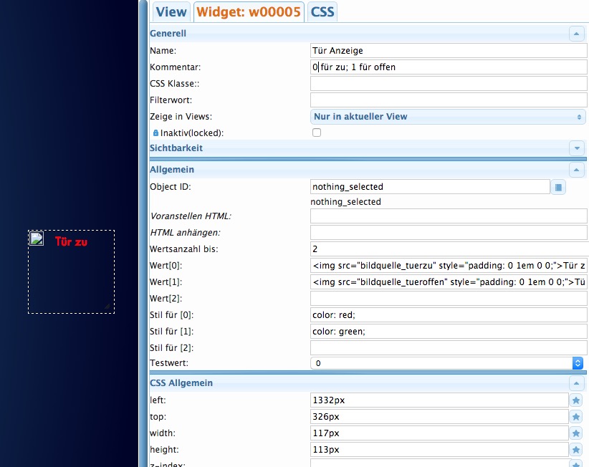Click the broken image icon in the widget preview

pyautogui.click(x=37, y=239)
